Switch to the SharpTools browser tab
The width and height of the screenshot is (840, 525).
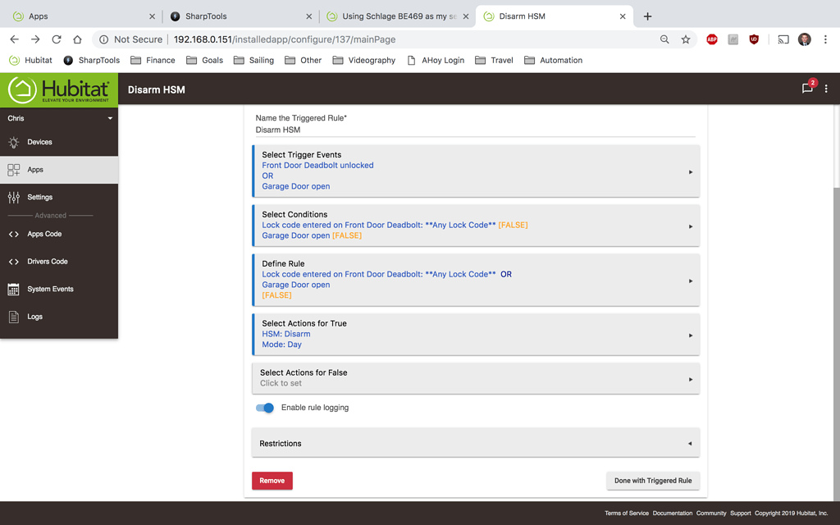pos(240,16)
